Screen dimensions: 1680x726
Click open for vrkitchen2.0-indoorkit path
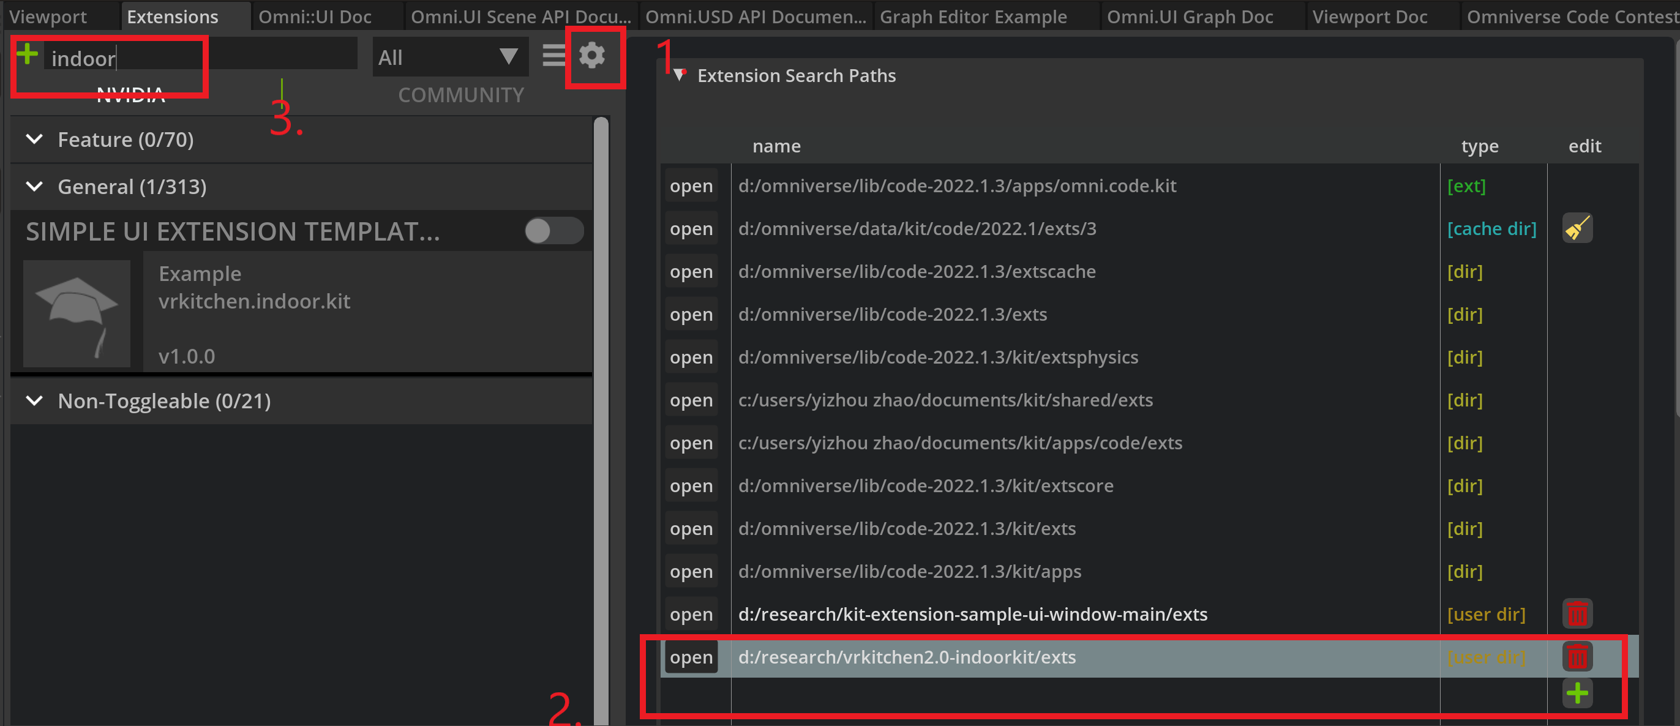[691, 657]
